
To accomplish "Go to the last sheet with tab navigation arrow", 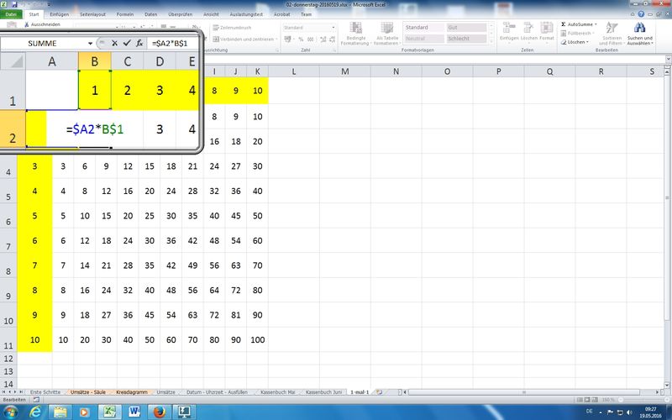I will tap(21, 392).
